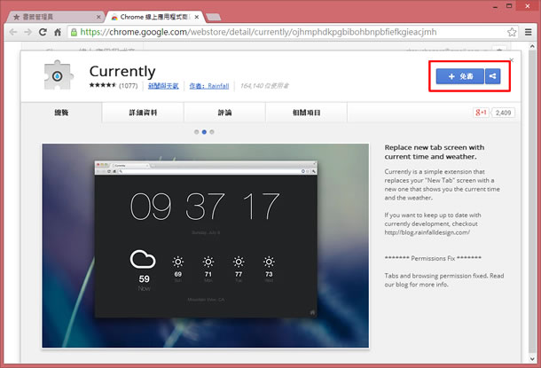
Task: Click the blue Add free button
Action: 460,76
